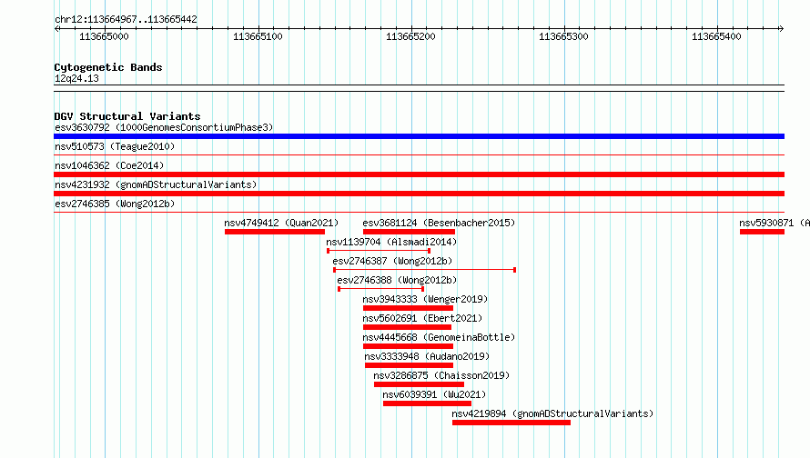Open esv3681124 (Besenbacher2015) label

click(439, 223)
